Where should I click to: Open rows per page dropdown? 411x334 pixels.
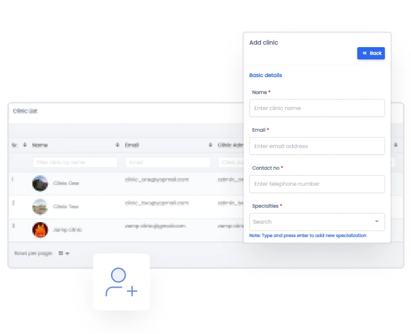(x=64, y=253)
